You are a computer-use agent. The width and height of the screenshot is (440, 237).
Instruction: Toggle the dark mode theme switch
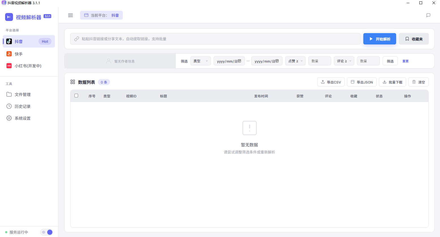(47, 232)
